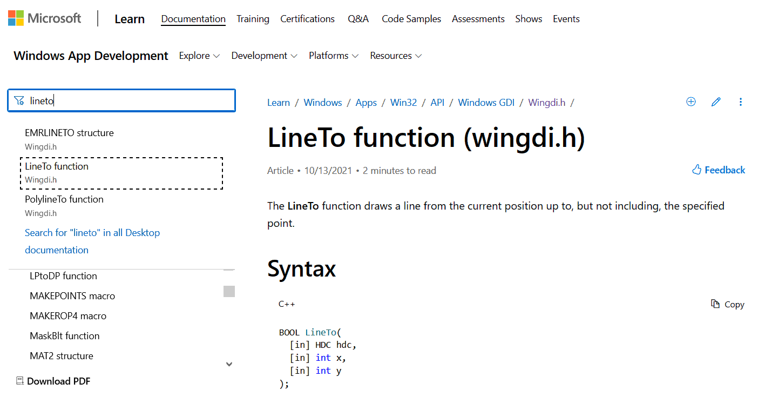
Task: Click the add to collection plus icon
Action: 691,102
